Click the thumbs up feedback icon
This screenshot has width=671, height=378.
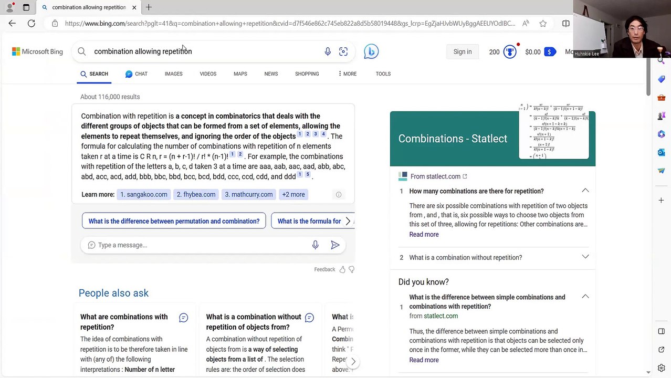[x=342, y=269]
